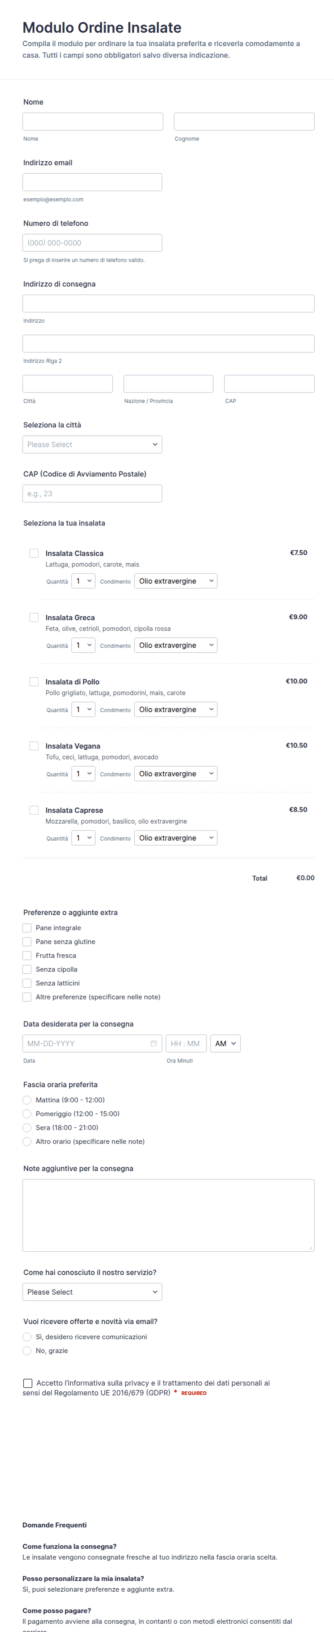
Task: Choose Mattina (9:00 - 12:00) radio button
Action: point(27,1100)
